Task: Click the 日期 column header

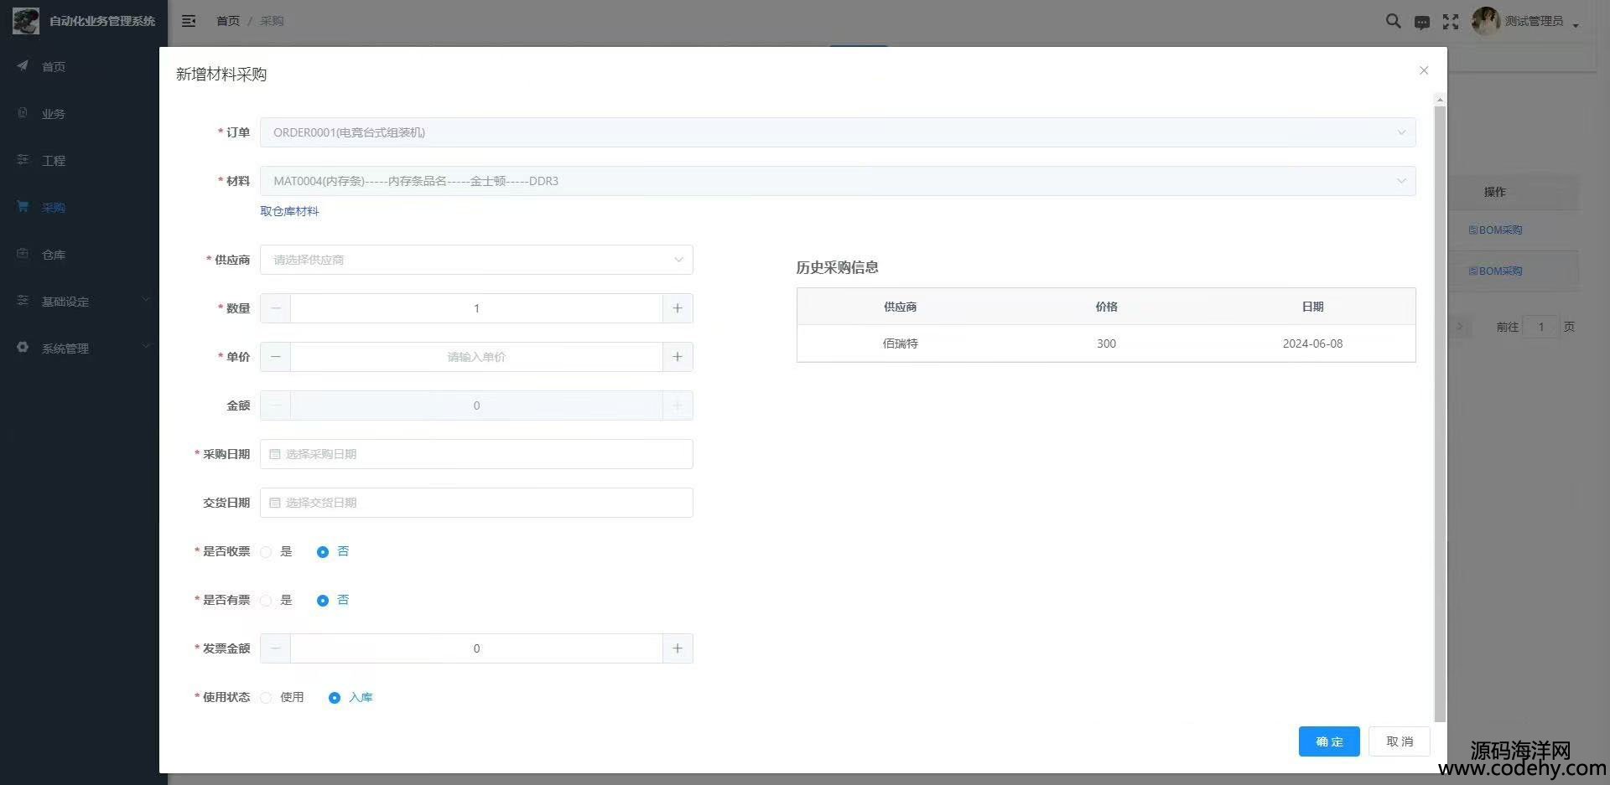Action: (x=1312, y=307)
